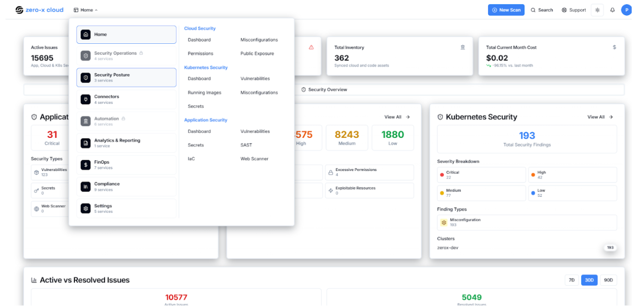Click the 8243 Medium severity card

point(347,138)
